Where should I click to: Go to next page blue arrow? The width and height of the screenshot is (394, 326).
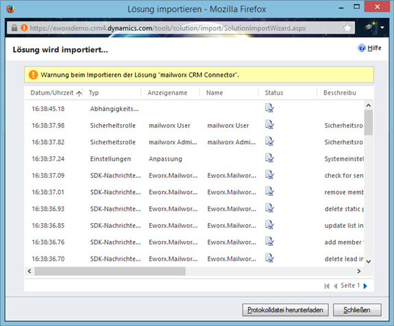click(365, 286)
